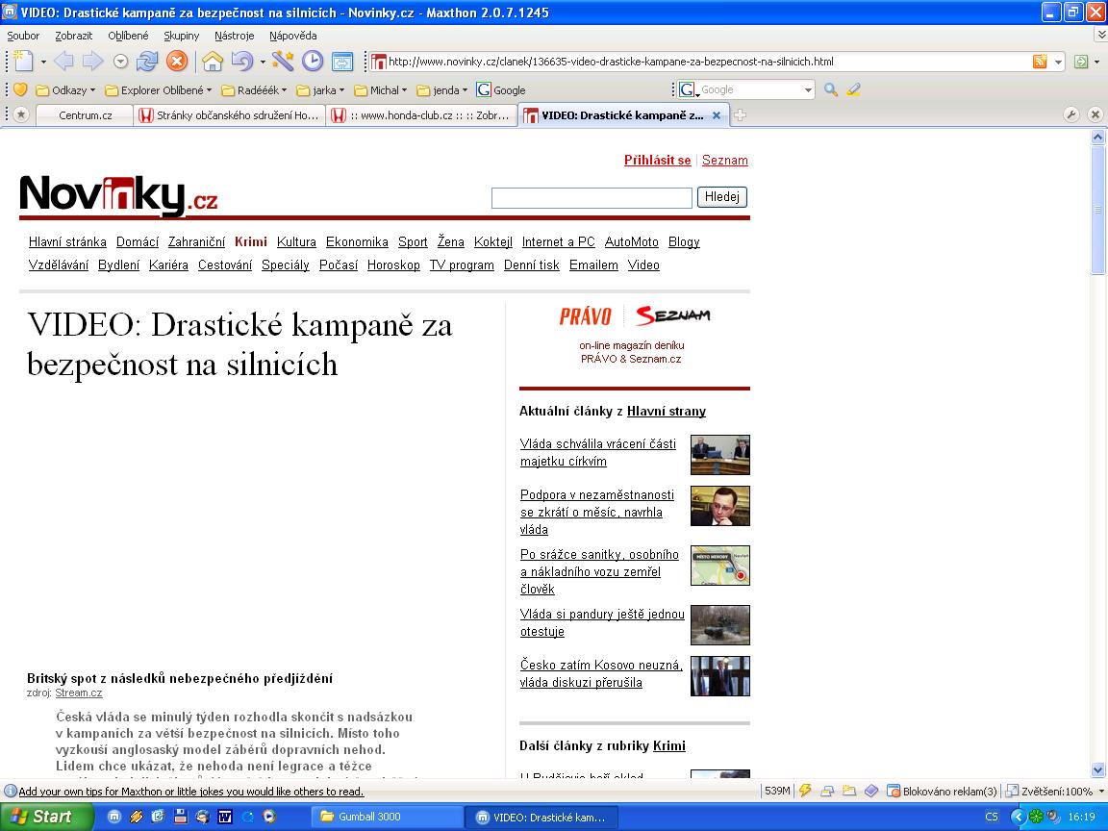Open the Přihlásit se link
This screenshot has width=1108, height=831.
[x=657, y=161]
